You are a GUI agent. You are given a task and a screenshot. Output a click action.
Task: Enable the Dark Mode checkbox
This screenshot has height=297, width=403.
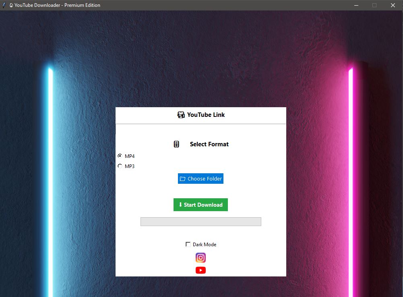coord(188,244)
